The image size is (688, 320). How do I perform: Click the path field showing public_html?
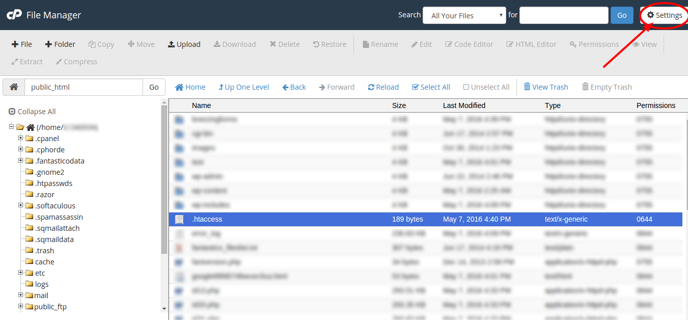pyautogui.click(x=84, y=87)
